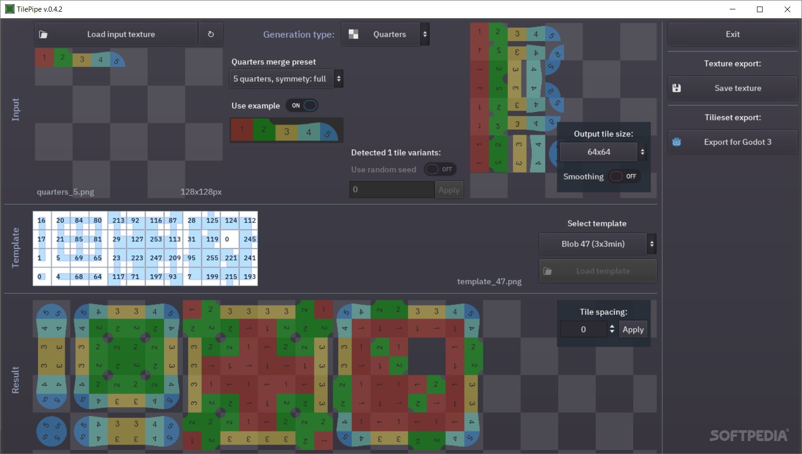Click the reload input texture icon
This screenshot has height=454, width=802.
point(211,34)
